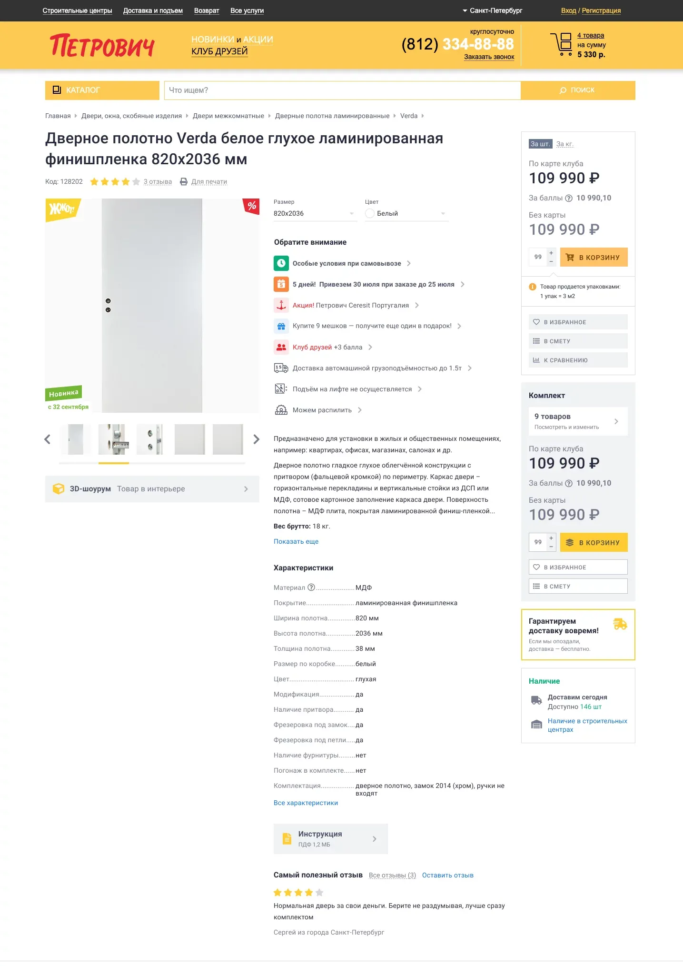This screenshot has height=966, width=683.
Task: Open the Размер 820x2036 dropdown
Action: [314, 214]
